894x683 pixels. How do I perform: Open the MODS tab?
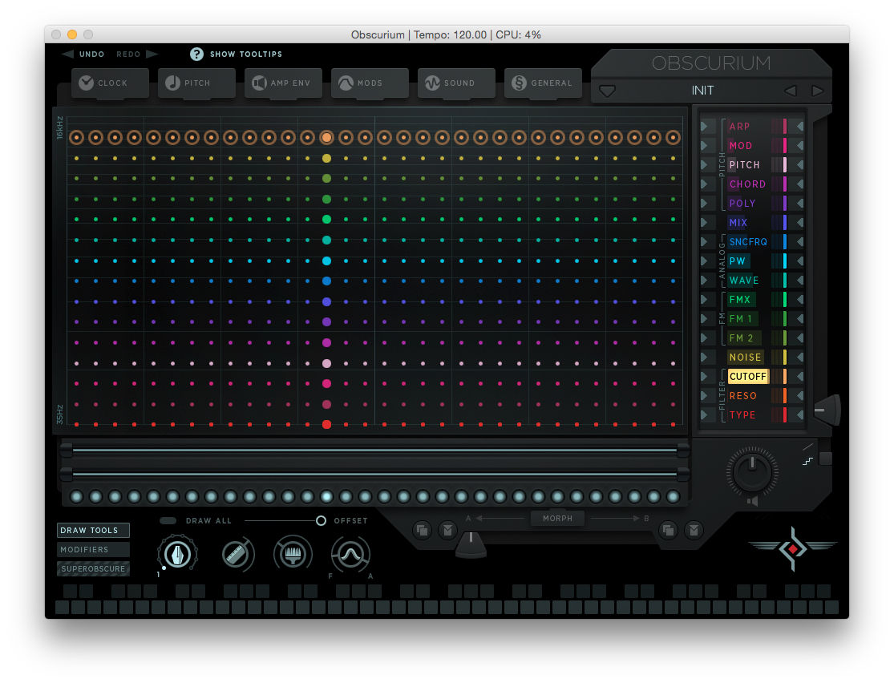pos(370,83)
